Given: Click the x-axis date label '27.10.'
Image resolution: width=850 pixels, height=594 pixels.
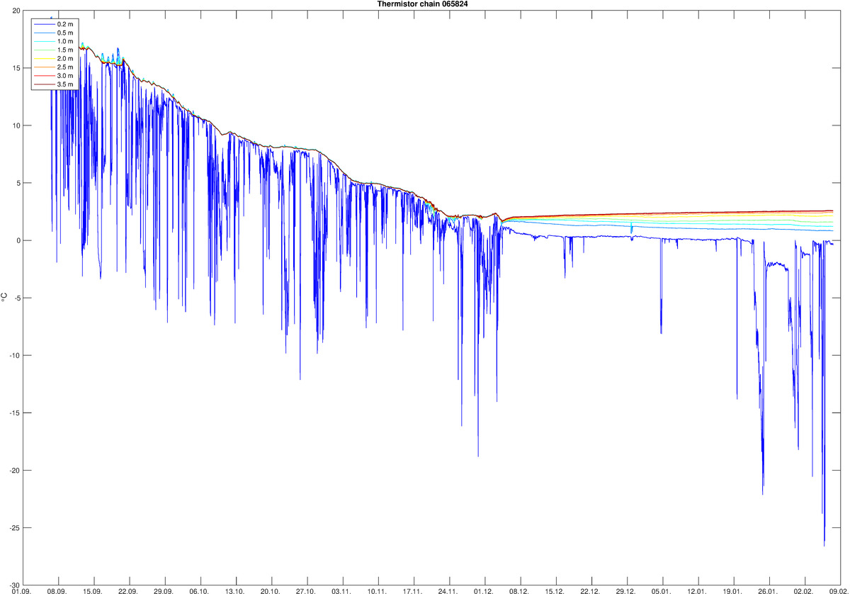Looking at the screenshot, I should (x=306, y=590).
